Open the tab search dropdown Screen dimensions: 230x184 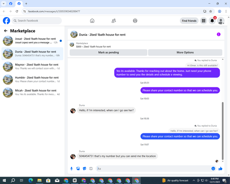[x=4, y=4]
